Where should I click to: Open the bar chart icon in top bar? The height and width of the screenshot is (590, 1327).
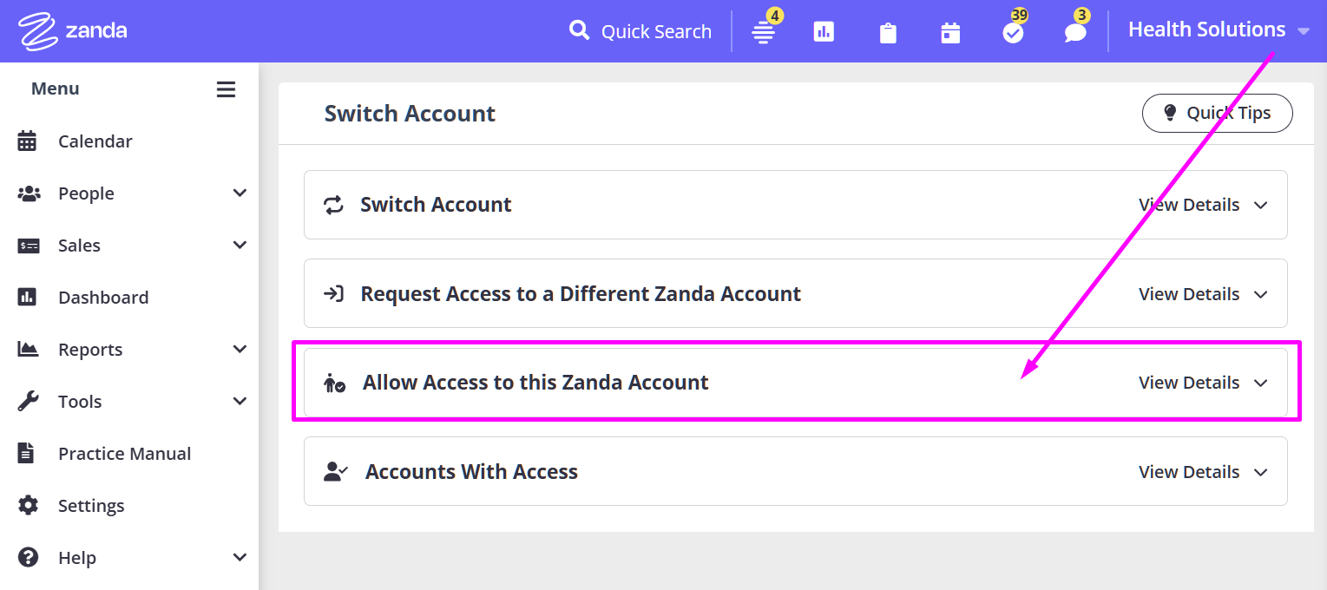tap(824, 32)
